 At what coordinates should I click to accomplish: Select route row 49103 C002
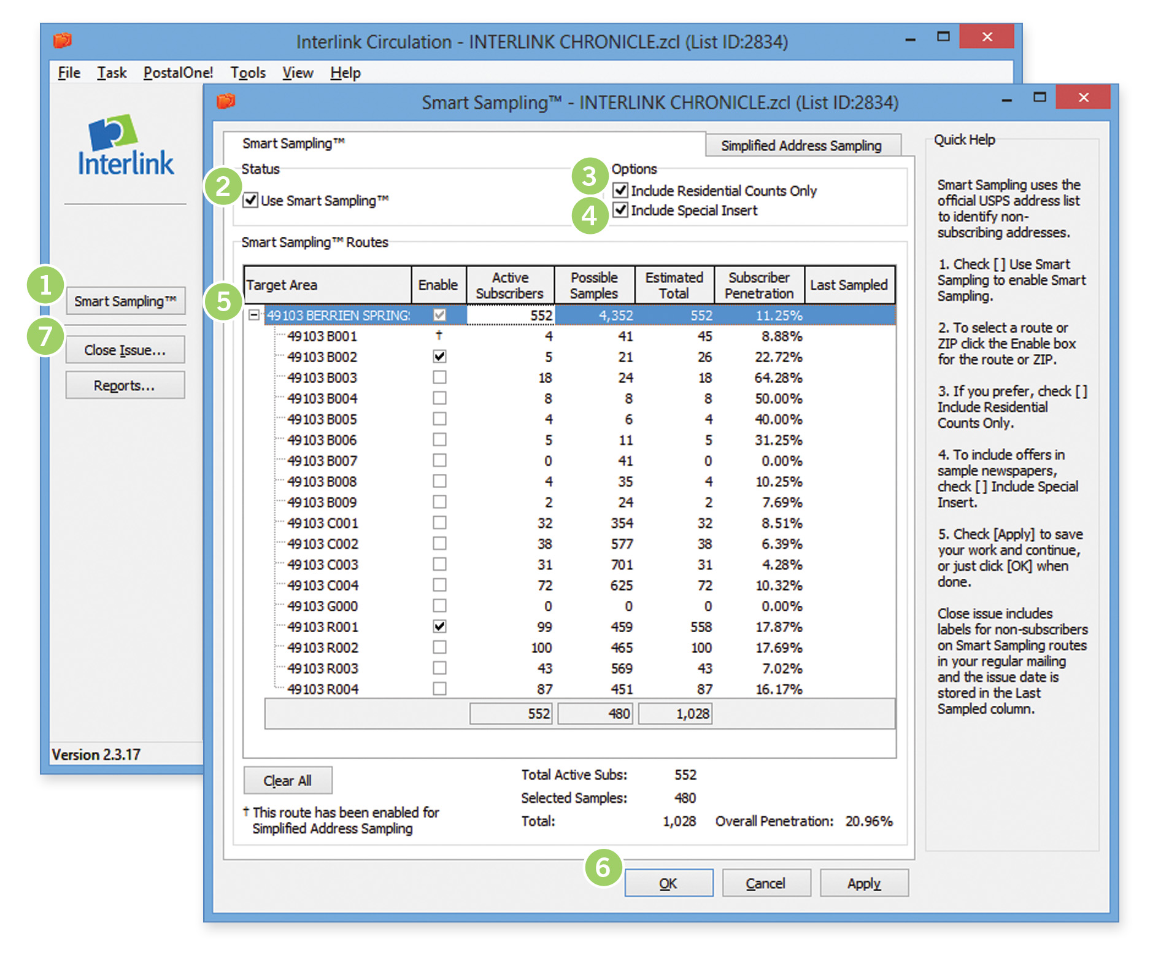[x=580, y=544]
